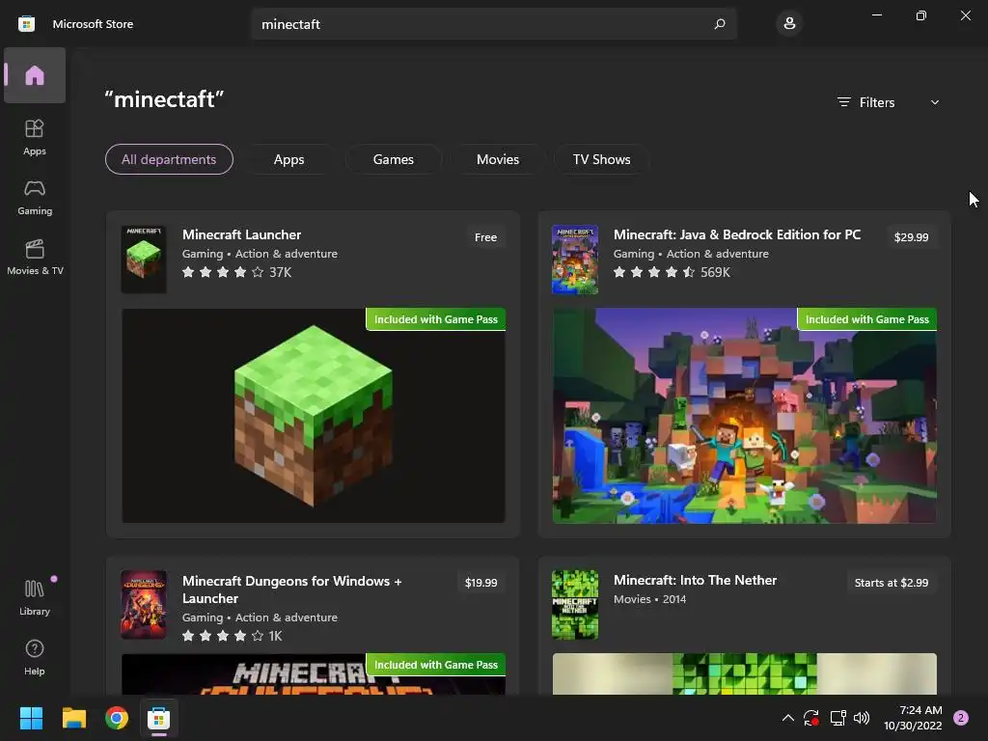This screenshot has width=988, height=741.
Task: Click the search magnifier icon
Action: [x=720, y=24]
